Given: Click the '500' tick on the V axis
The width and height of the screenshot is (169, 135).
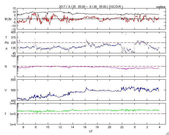Looking at the screenshot, I should pos(13,90).
